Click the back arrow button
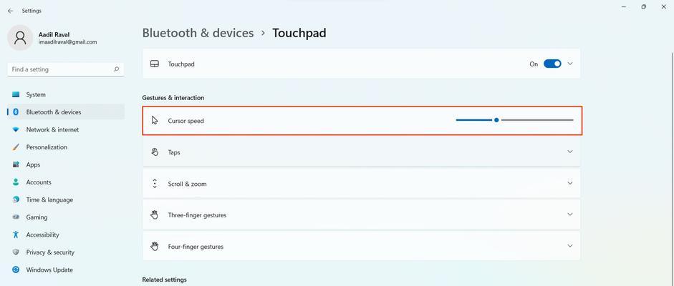 pyautogui.click(x=11, y=11)
